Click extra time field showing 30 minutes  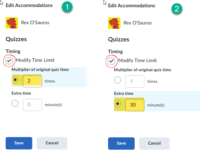point(135,105)
